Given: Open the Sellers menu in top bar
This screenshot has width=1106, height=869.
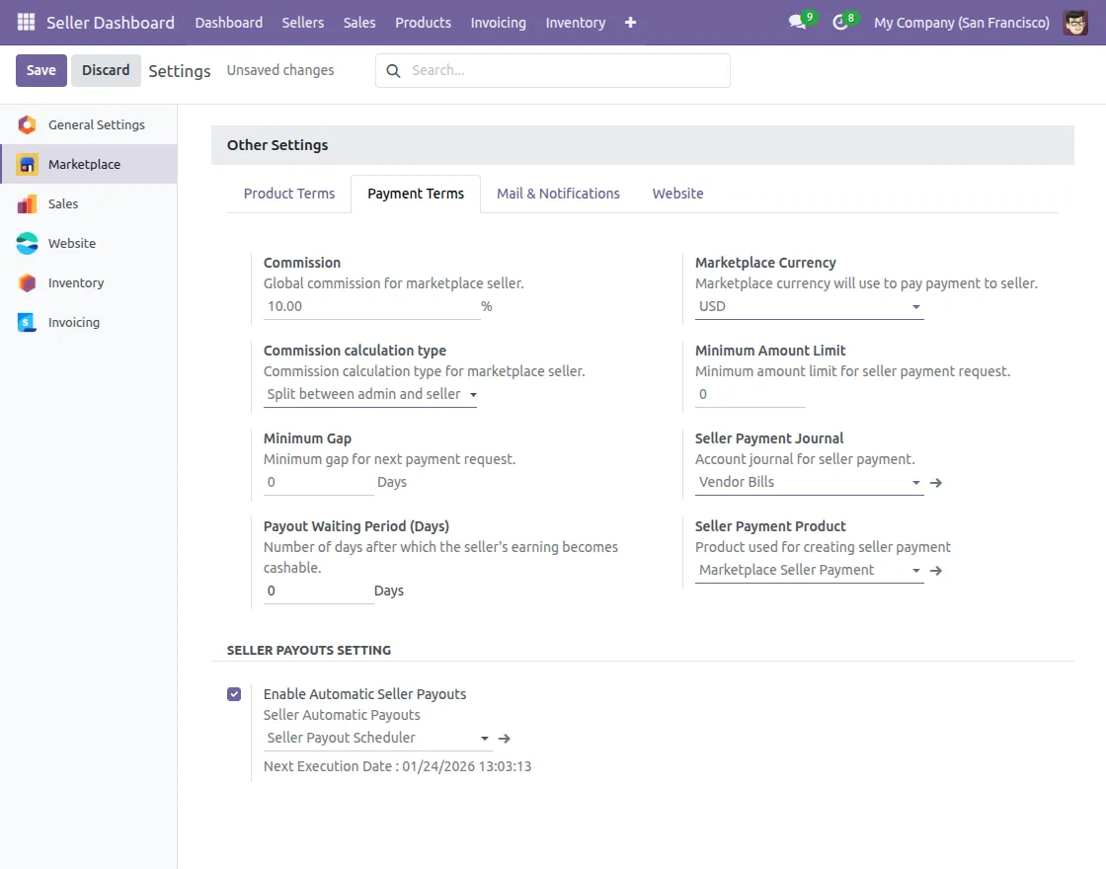Looking at the screenshot, I should [x=302, y=22].
